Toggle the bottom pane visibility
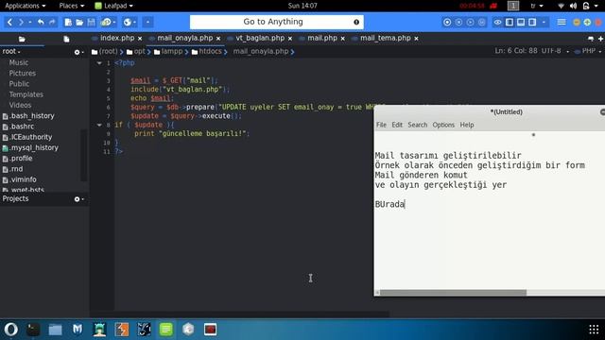Image resolution: width=605 pixels, height=340 pixels. [521, 23]
